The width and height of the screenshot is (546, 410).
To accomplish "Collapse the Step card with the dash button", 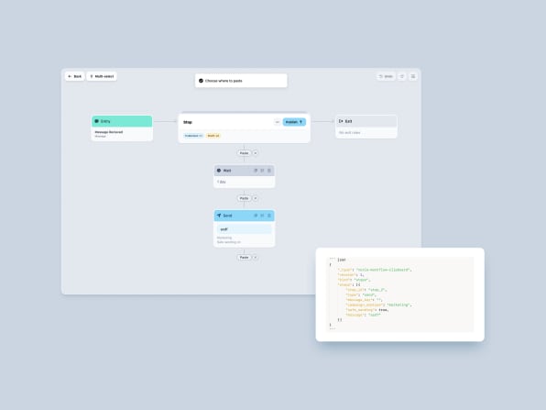I will (x=278, y=122).
